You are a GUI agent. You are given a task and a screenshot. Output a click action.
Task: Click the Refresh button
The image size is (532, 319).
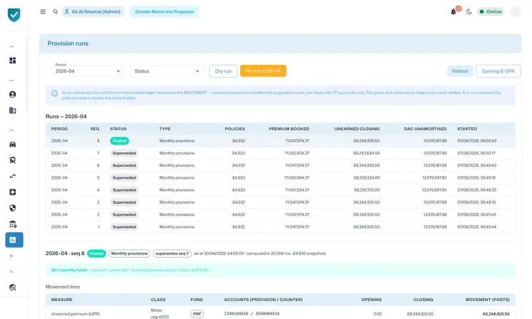click(460, 71)
